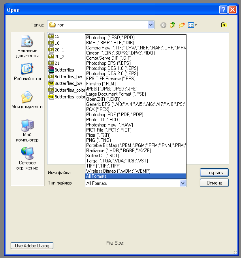Choose Filmstrip (*.FLM) format
This screenshot has width=241, height=258.
coord(136,84)
